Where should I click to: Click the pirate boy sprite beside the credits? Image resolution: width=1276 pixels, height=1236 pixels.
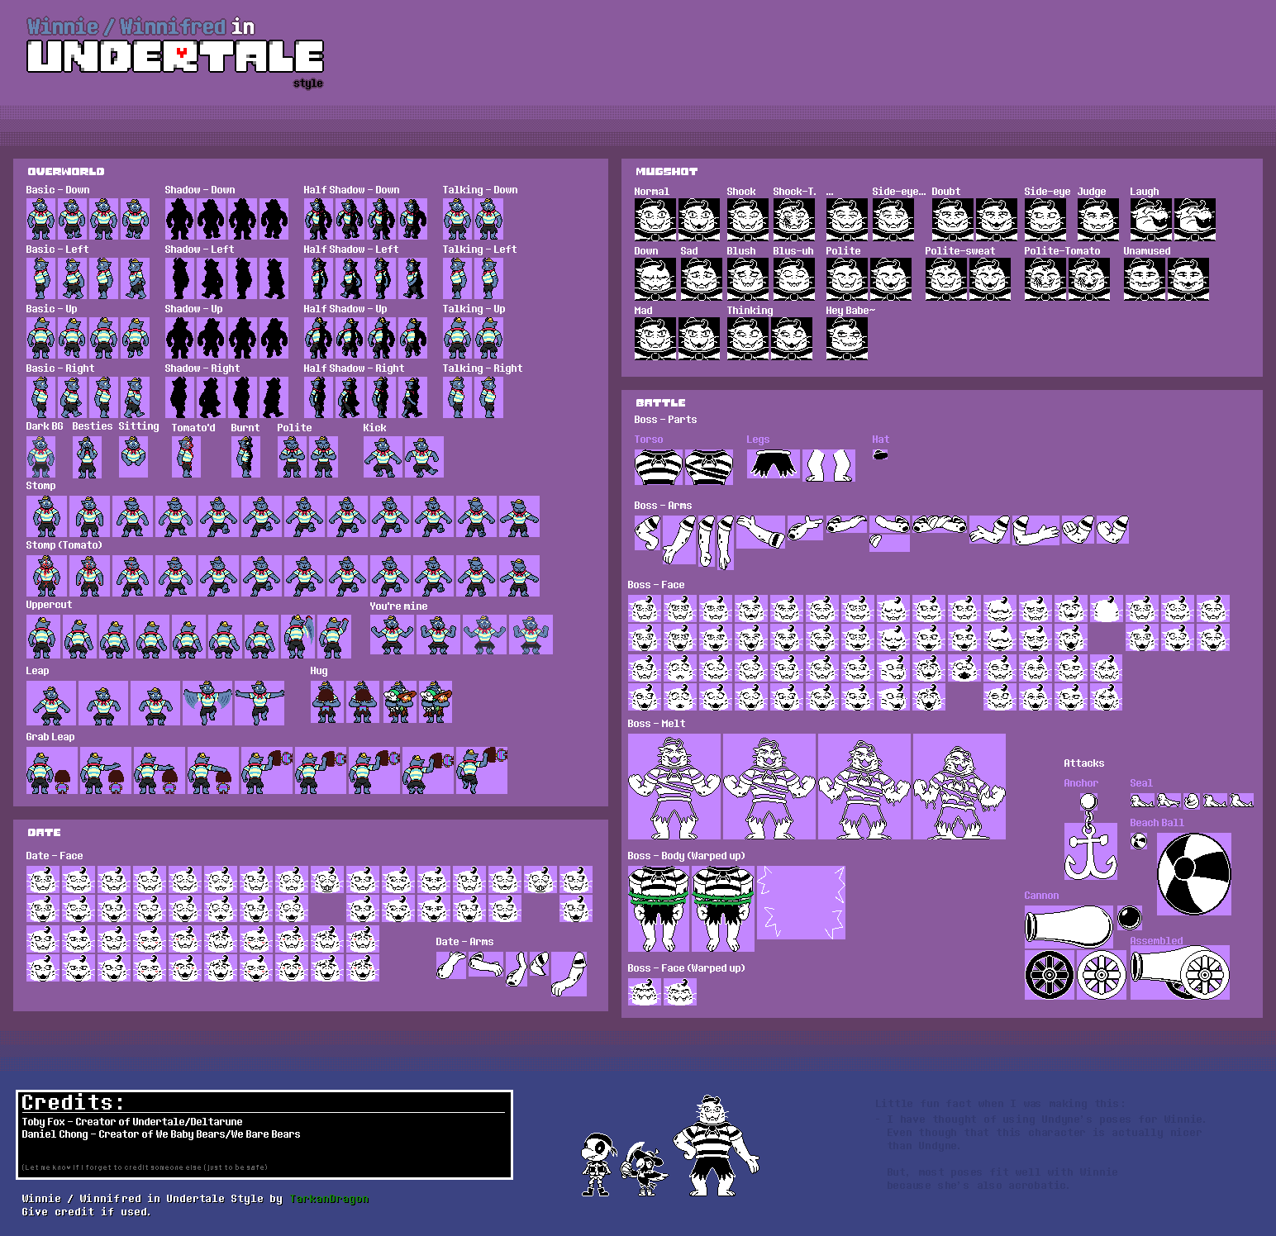click(597, 1165)
